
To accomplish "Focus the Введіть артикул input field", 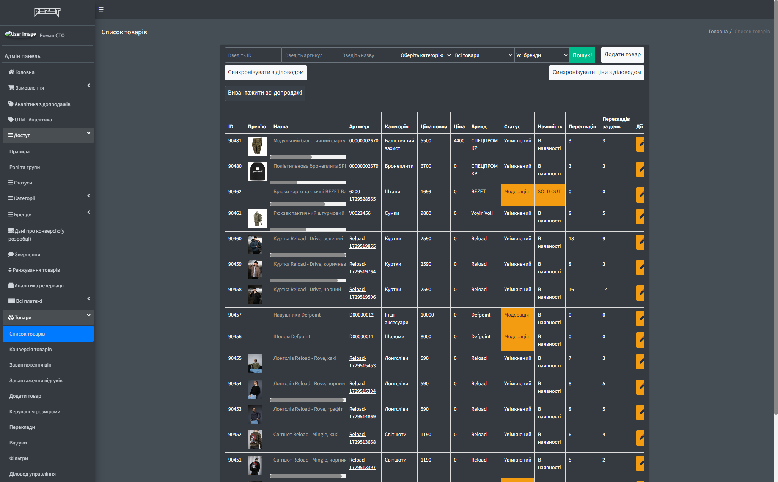I will [310, 55].
